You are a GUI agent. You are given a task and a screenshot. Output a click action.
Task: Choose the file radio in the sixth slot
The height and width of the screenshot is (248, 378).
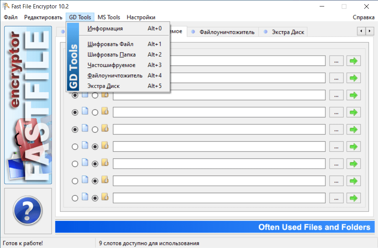point(75,147)
